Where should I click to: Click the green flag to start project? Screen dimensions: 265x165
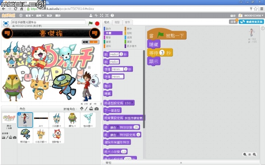[91, 23]
